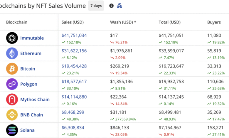Click Immutable wash value $17

(114, 35)
